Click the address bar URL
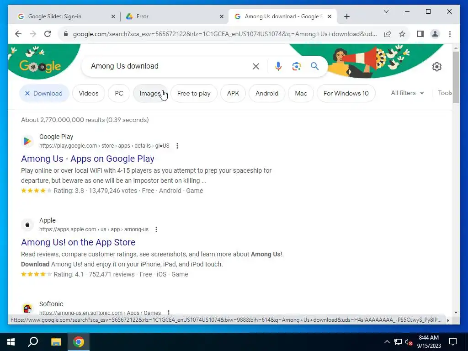 225,34
